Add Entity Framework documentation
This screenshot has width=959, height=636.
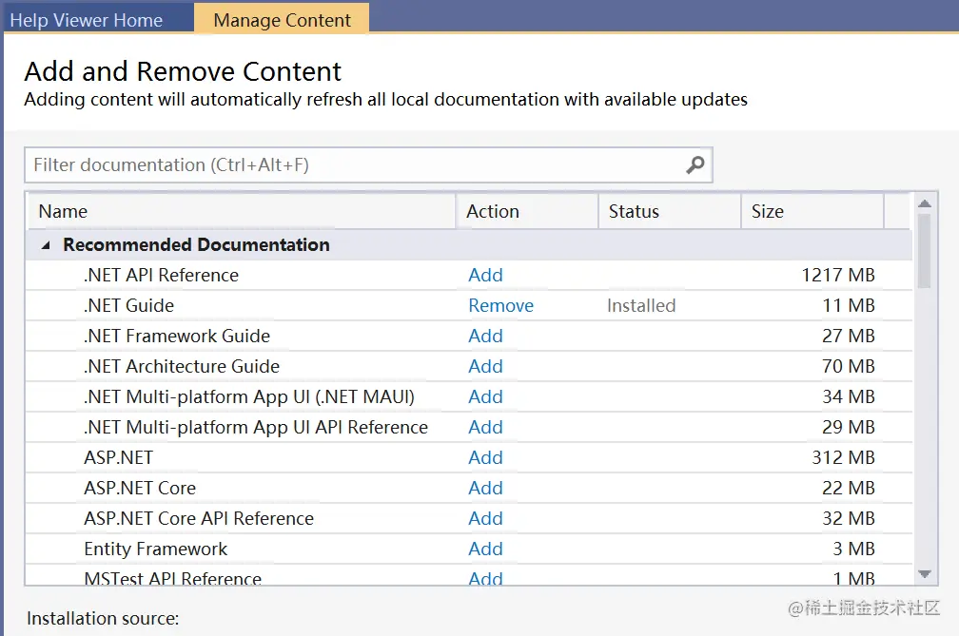coord(485,549)
